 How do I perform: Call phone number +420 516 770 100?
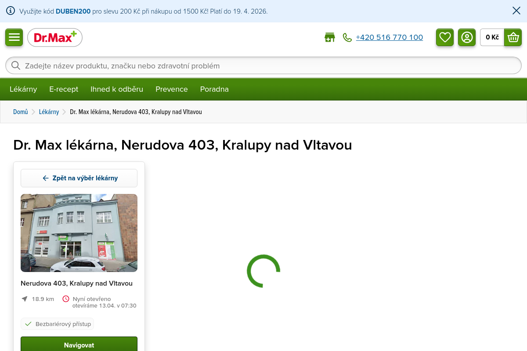click(389, 38)
